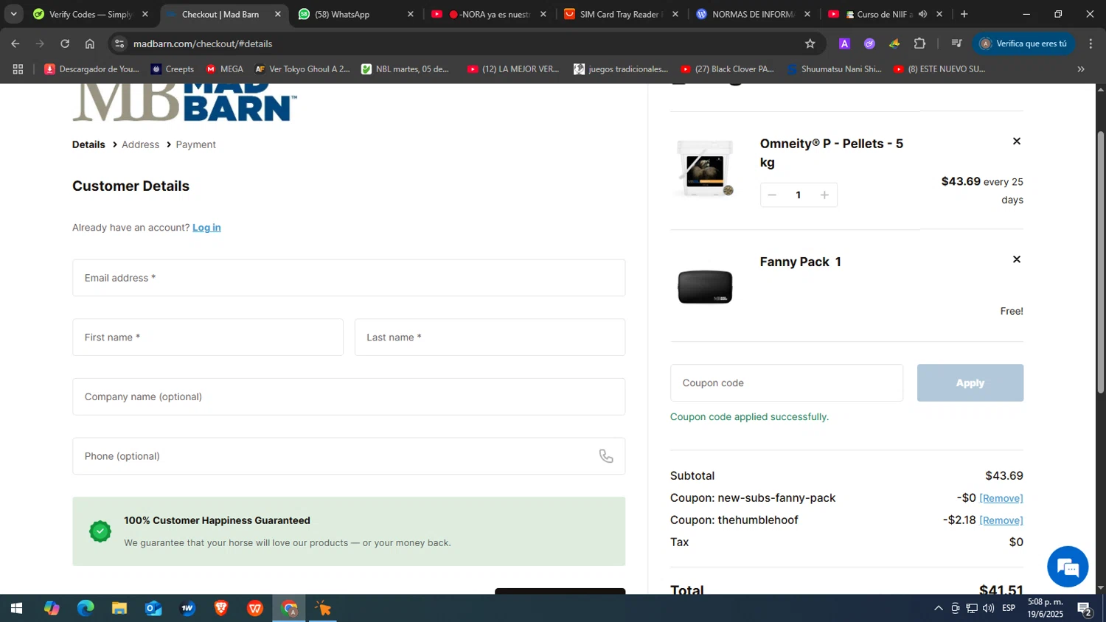Click the browser address bar URL

pos(203,43)
